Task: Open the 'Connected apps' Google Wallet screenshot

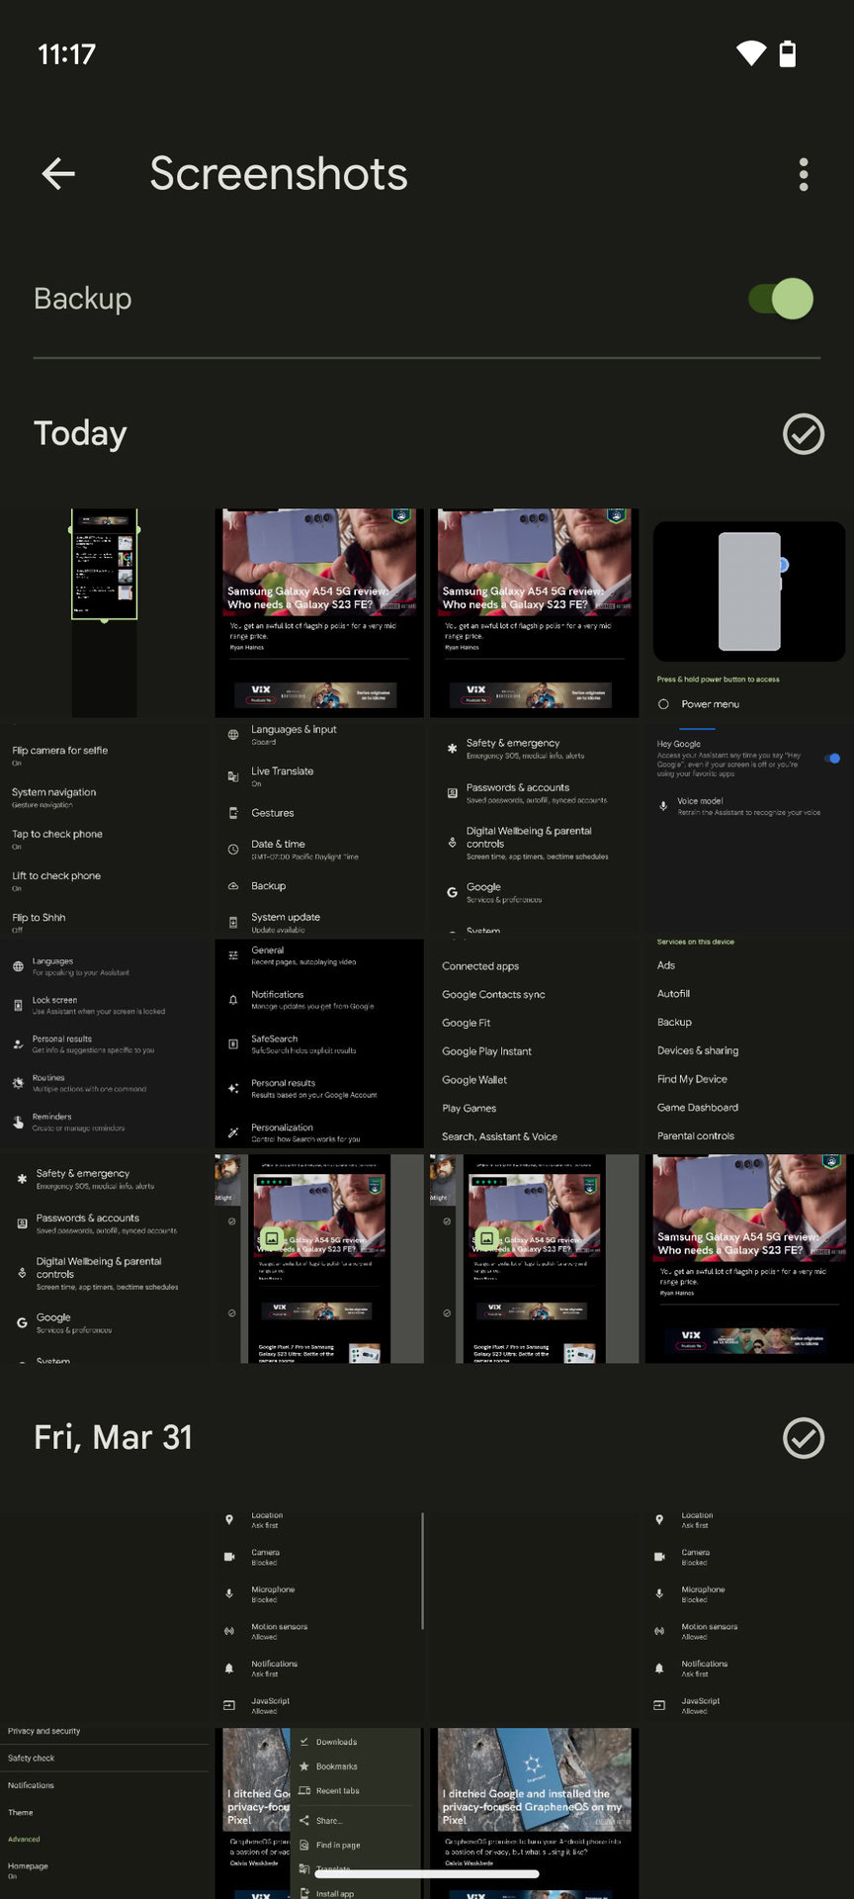Action: pyautogui.click(x=534, y=1043)
